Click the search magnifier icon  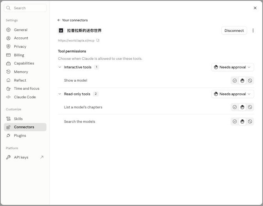(8, 8)
